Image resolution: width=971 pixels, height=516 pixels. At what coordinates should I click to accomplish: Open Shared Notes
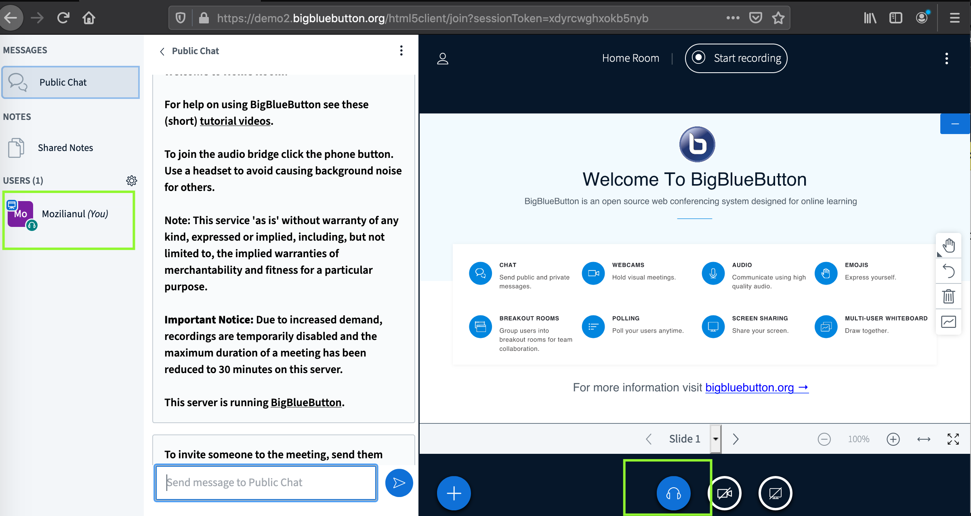[71, 148]
